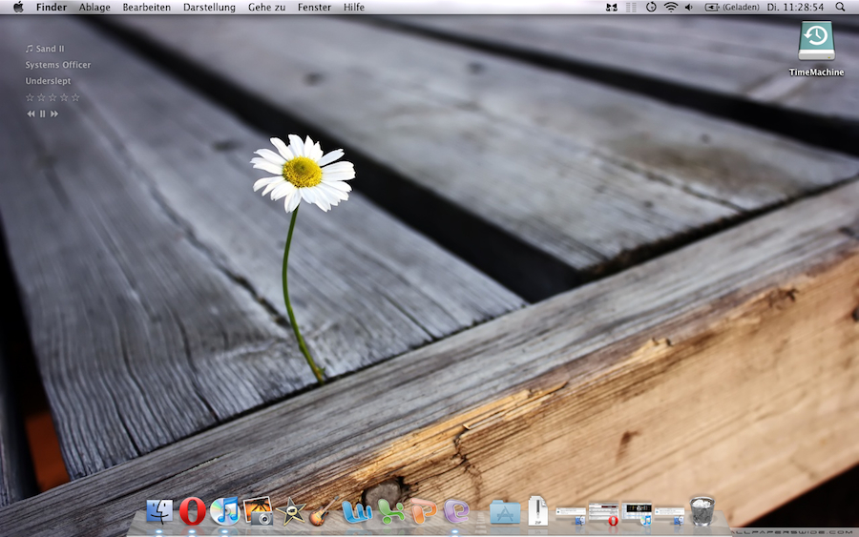This screenshot has height=537, width=859.
Task: Launch Microsoft PowerPoint in the Dock
Action: pyautogui.click(x=424, y=511)
